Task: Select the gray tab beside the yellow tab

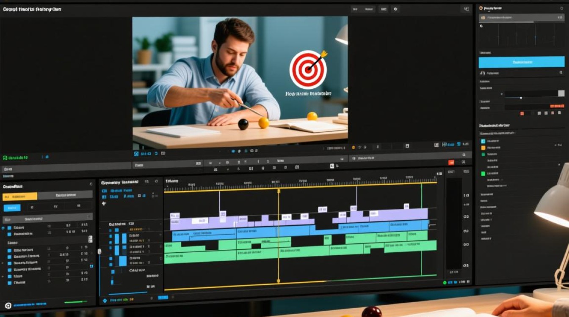Action: click(65, 195)
